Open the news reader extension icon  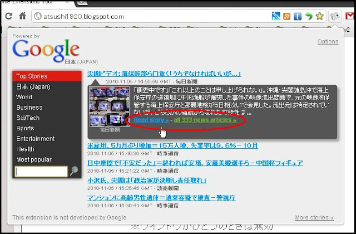pos(335,16)
